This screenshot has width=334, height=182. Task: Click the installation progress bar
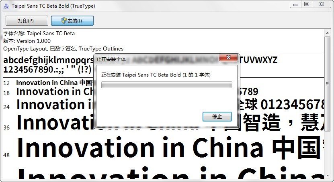click(167, 85)
